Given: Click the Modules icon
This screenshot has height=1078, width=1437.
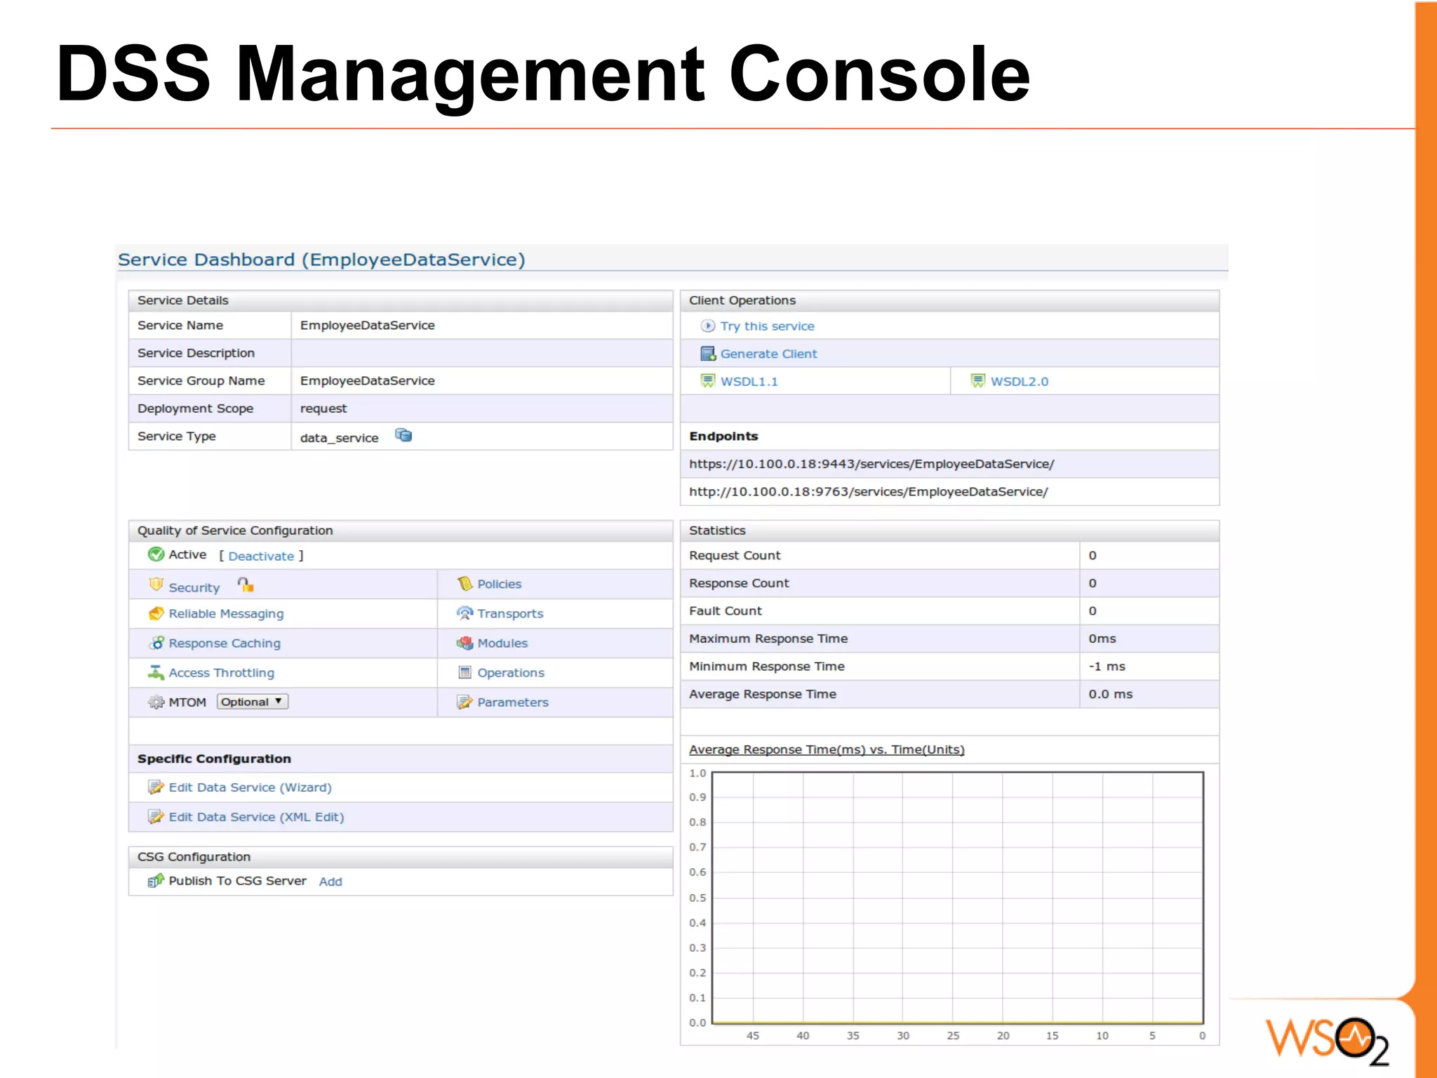Looking at the screenshot, I should point(464,642).
